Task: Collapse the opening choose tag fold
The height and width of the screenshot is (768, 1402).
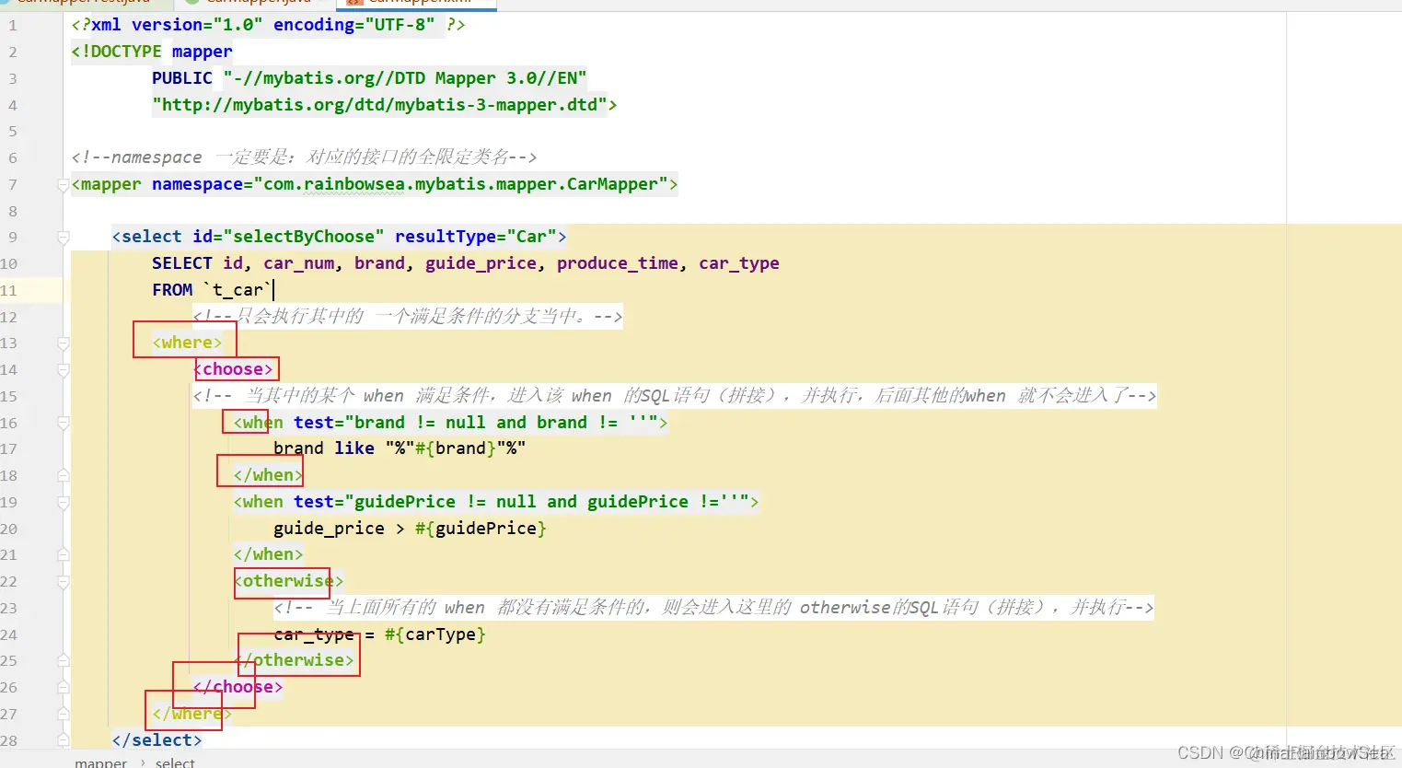Action: (x=64, y=369)
